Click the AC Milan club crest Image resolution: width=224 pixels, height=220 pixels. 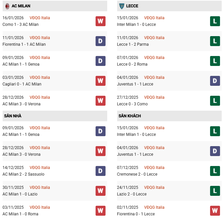click(x=7, y=6)
